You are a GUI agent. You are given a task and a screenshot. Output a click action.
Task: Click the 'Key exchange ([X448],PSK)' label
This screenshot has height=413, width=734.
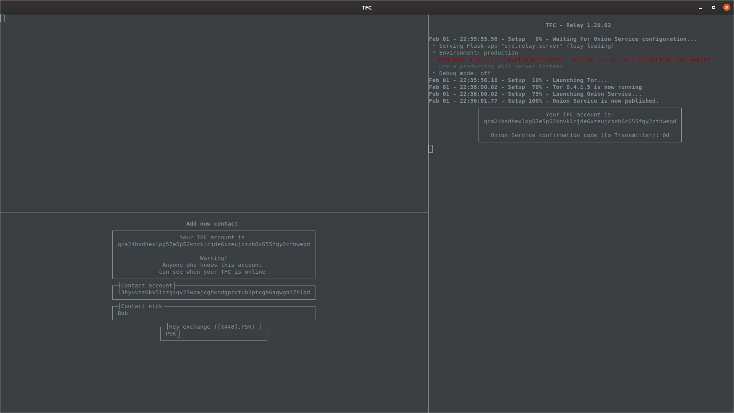tap(212, 327)
